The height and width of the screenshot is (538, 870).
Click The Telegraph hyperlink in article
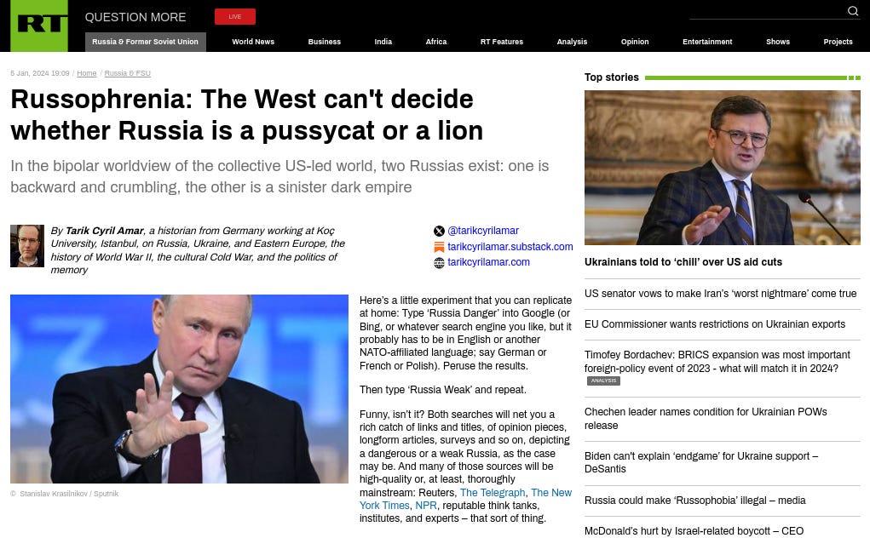coord(493,493)
